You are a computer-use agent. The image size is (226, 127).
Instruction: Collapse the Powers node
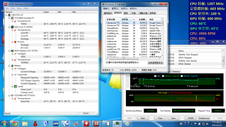12,42
